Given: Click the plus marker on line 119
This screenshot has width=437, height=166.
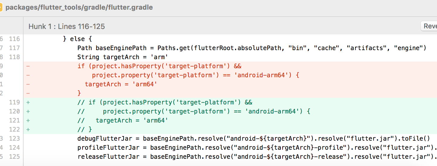Looking at the screenshot, I should 28,102.
